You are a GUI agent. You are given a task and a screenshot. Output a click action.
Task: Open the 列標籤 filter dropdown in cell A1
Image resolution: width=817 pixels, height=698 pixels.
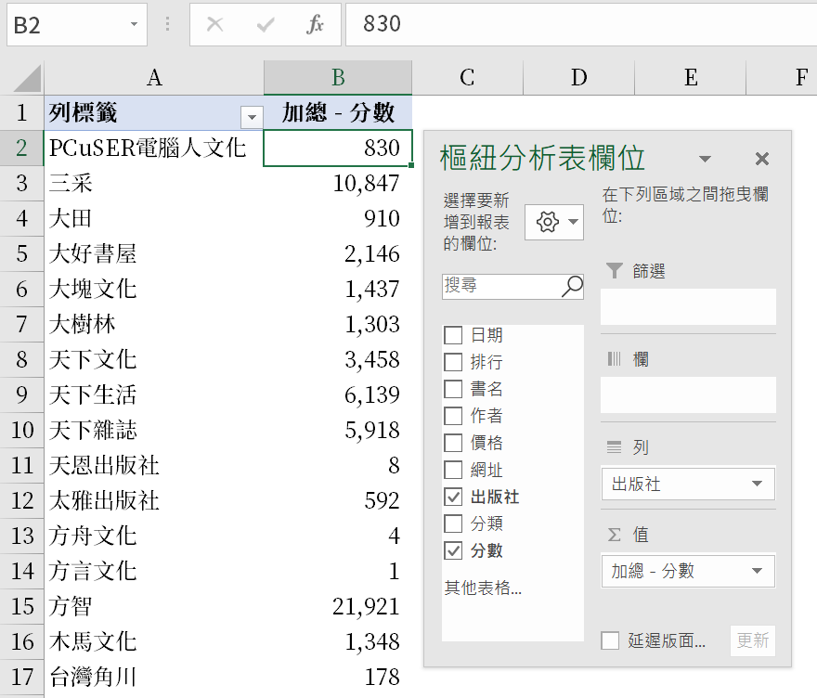[252, 117]
